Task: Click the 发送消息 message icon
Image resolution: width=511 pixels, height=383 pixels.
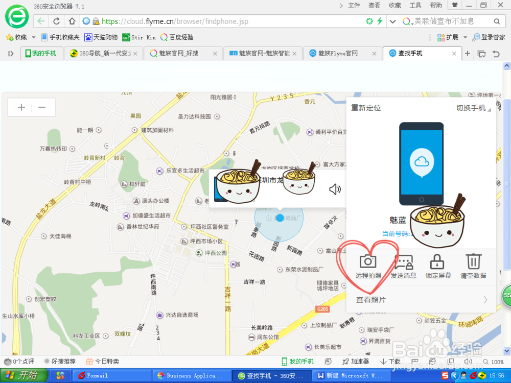Action: click(x=404, y=262)
